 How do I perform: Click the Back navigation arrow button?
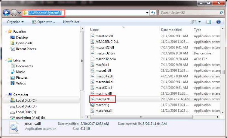click(6, 13)
